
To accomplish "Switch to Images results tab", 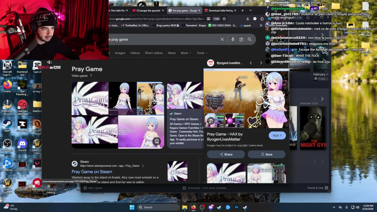I will coord(120,53).
